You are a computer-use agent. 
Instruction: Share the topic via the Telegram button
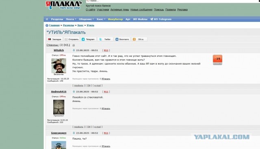click(x=89, y=39)
